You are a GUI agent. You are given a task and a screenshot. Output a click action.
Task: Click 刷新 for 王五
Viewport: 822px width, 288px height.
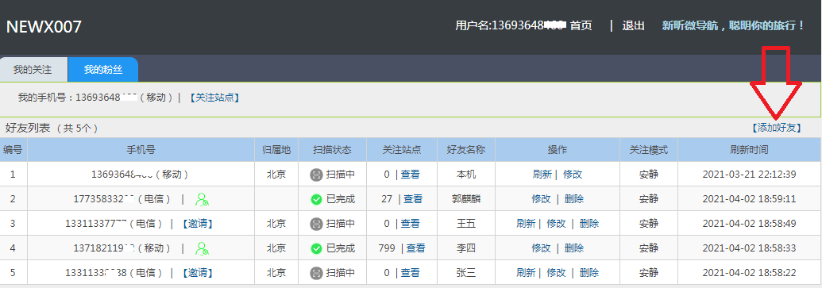pos(526,224)
